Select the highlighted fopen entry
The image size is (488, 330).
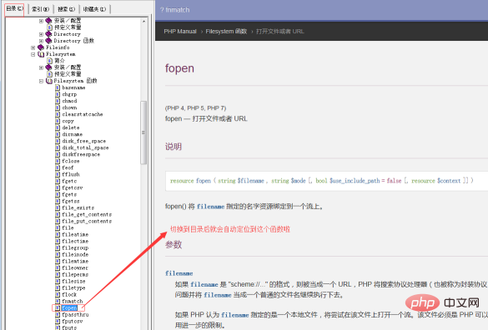tap(69, 308)
